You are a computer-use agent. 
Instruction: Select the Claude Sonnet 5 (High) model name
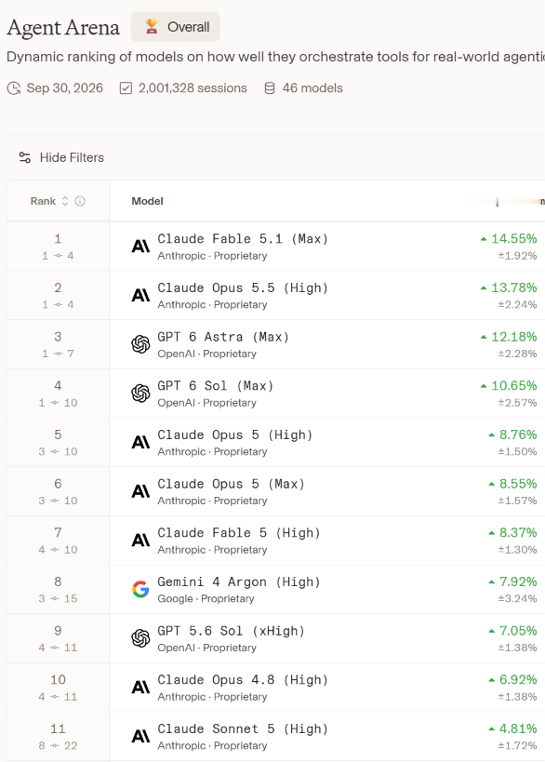pyautogui.click(x=243, y=729)
